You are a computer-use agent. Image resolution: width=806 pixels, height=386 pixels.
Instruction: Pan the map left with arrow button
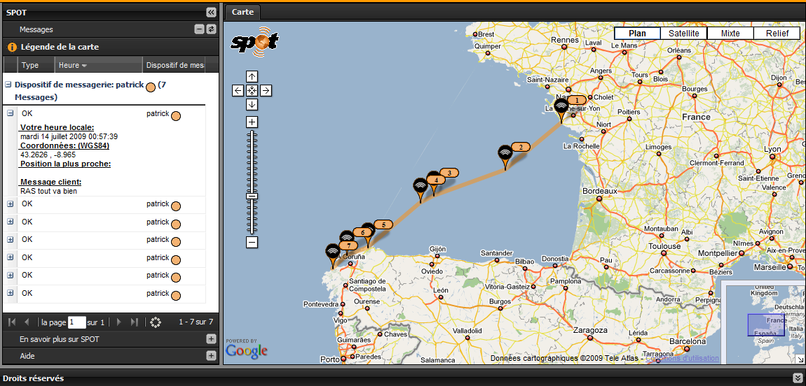[x=238, y=90]
